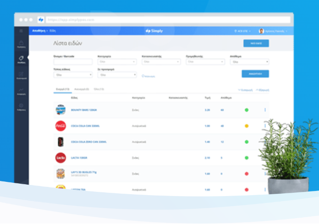Open the COCA COLA ZERO CAN item link
This screenshot has width=319, height=224.
89,142
